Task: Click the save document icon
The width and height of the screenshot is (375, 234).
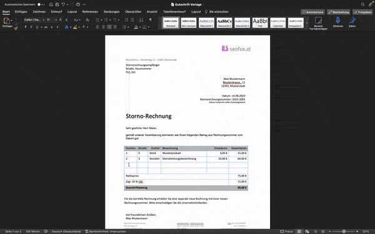Action: click(x=57, y=4)
